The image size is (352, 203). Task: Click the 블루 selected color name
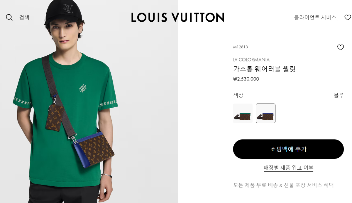pyautogui.click(x=339, y=95)
